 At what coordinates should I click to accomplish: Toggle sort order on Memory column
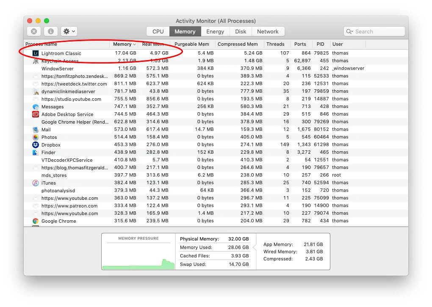[124, 44]
